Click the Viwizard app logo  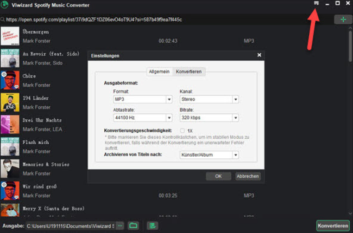(x=5, y=4)
